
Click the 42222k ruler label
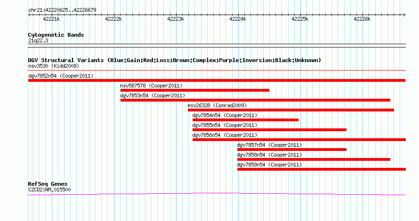click(x=113, y=19)
